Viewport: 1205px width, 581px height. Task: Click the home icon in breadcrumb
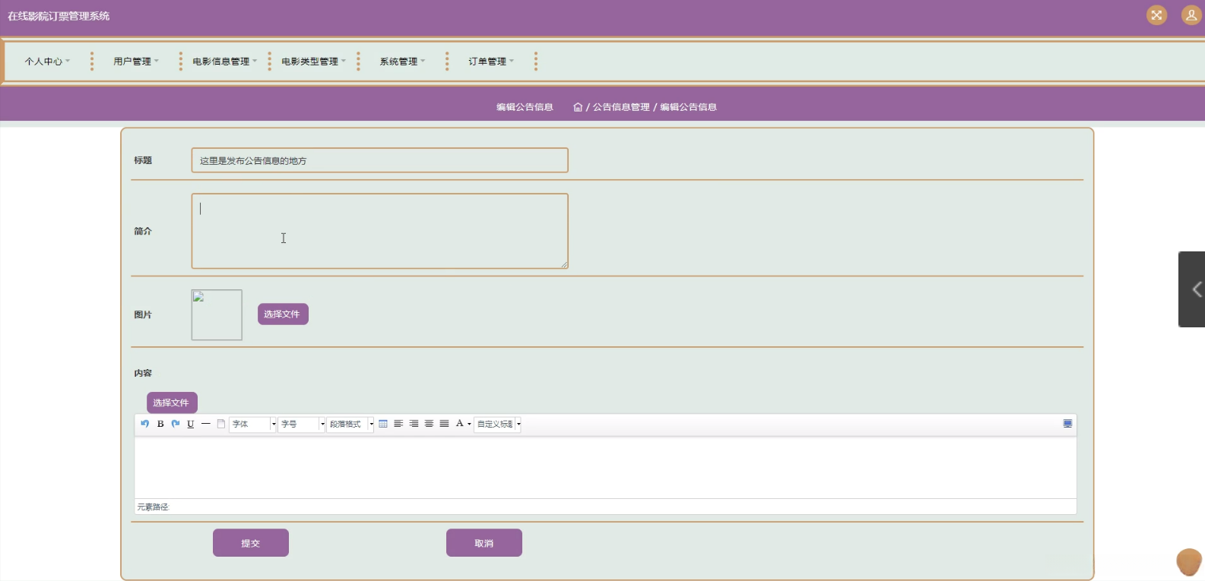tap(578, 107)
